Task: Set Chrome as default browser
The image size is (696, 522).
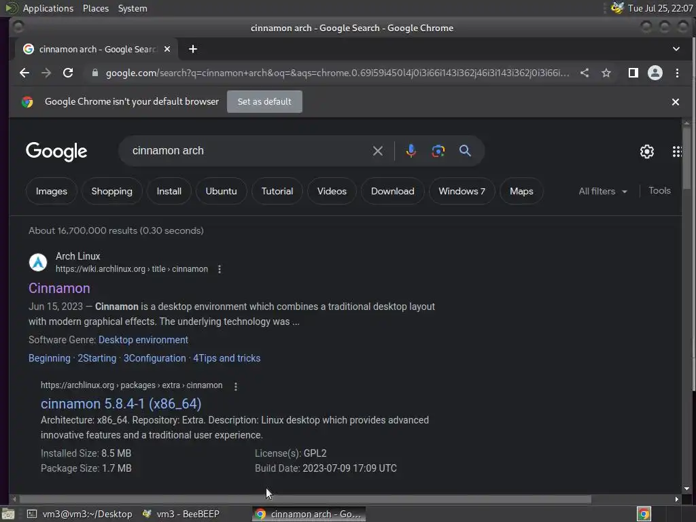Action: click(x=264, y=102)
